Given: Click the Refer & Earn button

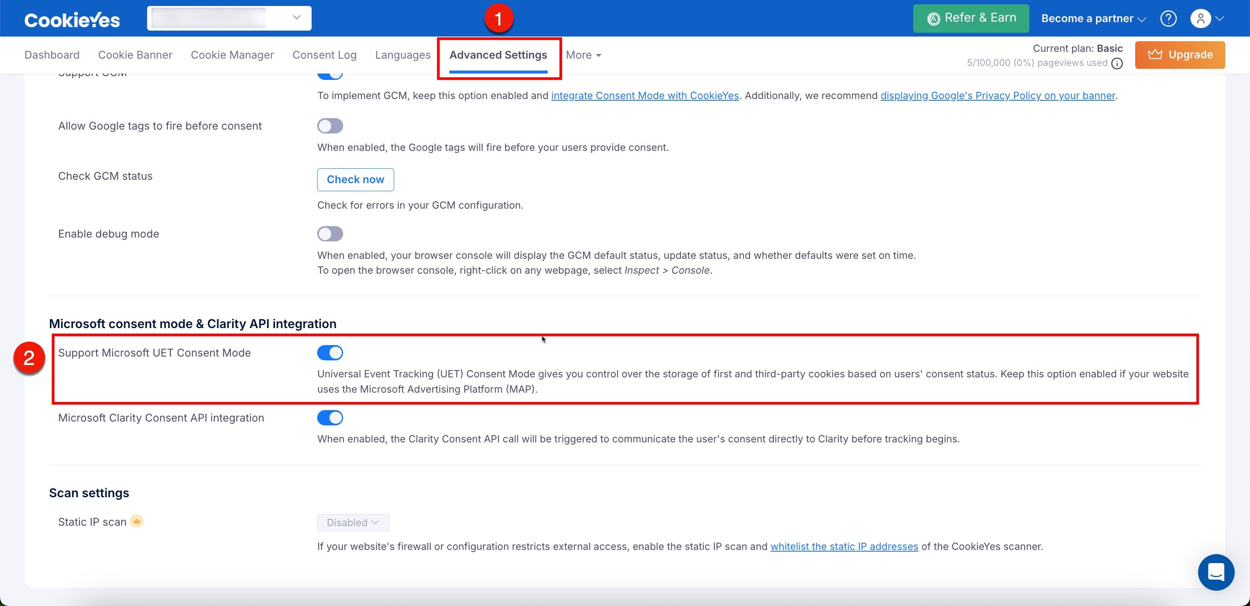Looking at the screenshot, I should 971,18.
